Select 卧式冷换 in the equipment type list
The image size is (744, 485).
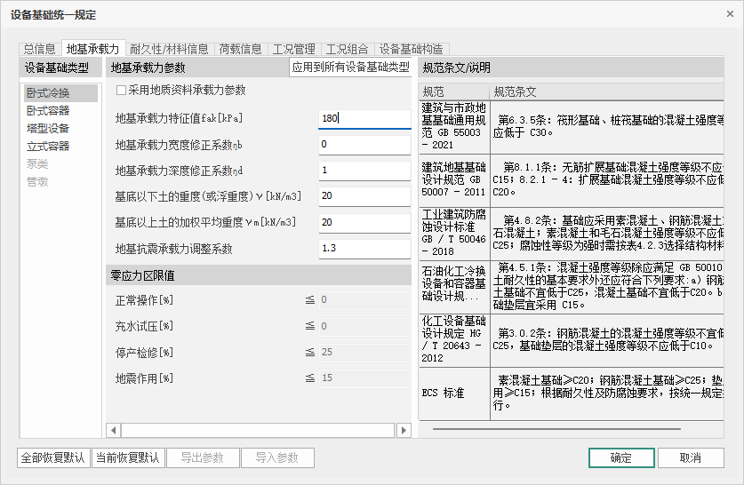click(x=60, y=93)
